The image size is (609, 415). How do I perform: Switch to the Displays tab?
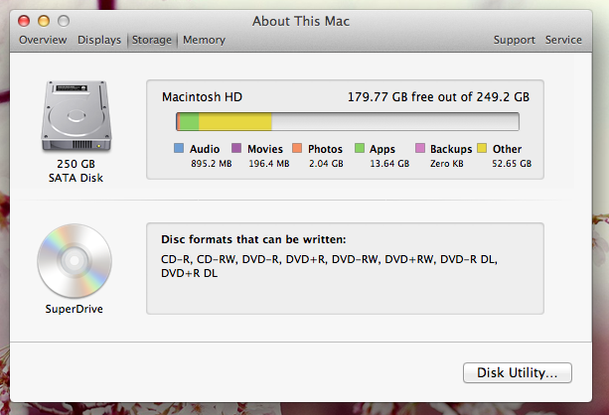coord(99,40)
